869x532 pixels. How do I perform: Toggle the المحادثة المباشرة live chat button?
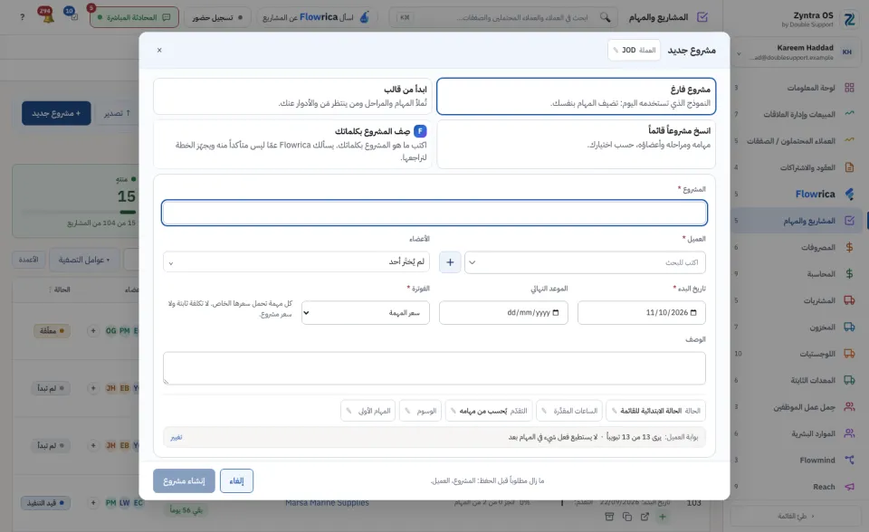tap(134, 17)
